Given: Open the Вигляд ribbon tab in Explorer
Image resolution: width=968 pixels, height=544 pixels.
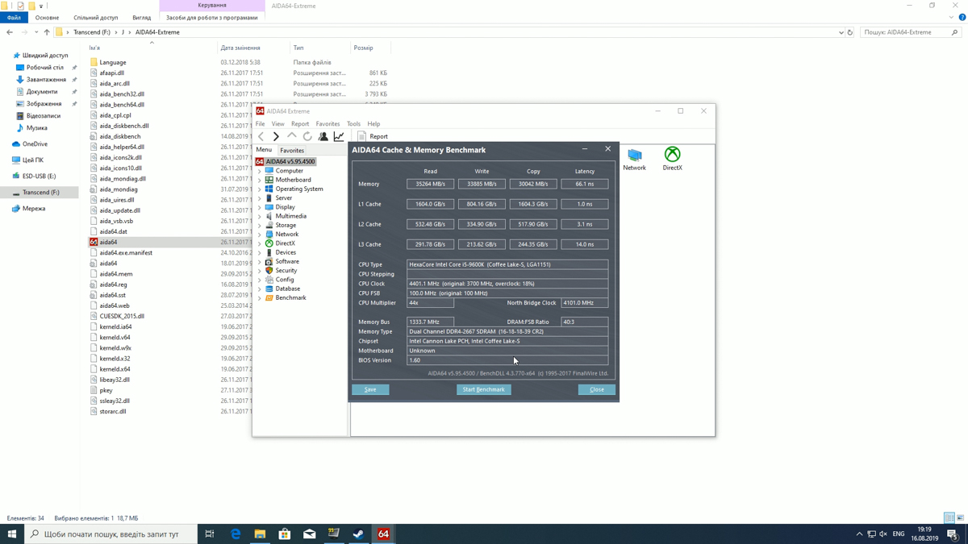Looking at the screenshot, I should click(x=141, y=18).
